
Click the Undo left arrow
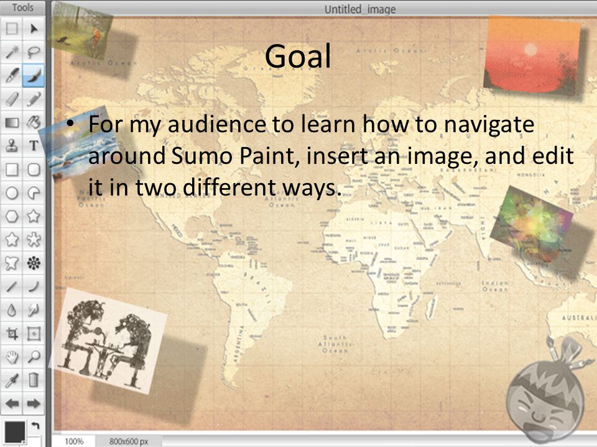pos(12,404)
